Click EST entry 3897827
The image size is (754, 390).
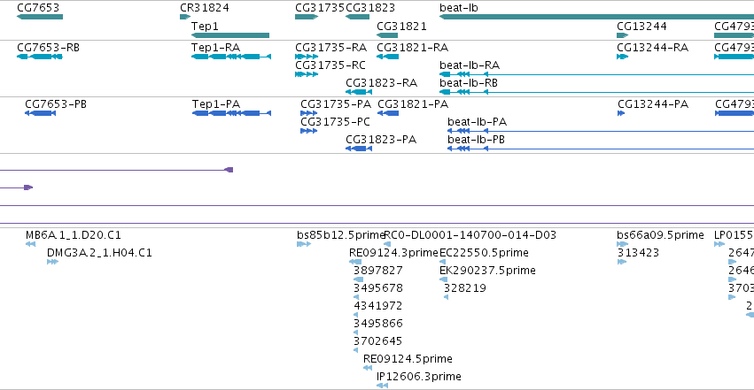coord(358,279)
